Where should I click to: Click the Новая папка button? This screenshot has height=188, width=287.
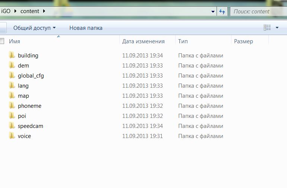point(86,28)
